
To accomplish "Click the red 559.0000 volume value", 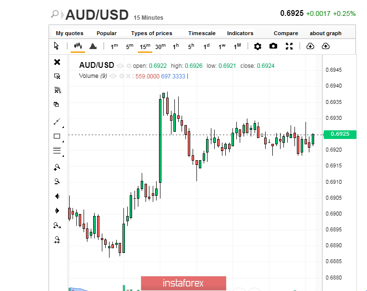I will (x=147, y=76).
